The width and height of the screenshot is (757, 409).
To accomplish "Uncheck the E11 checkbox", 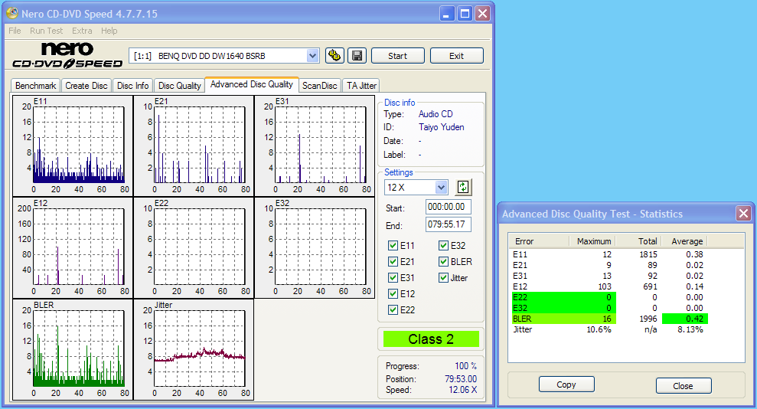I will [x=393, y=246].
